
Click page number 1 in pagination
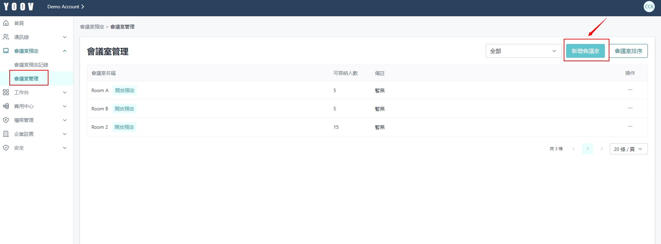point(587,149)
